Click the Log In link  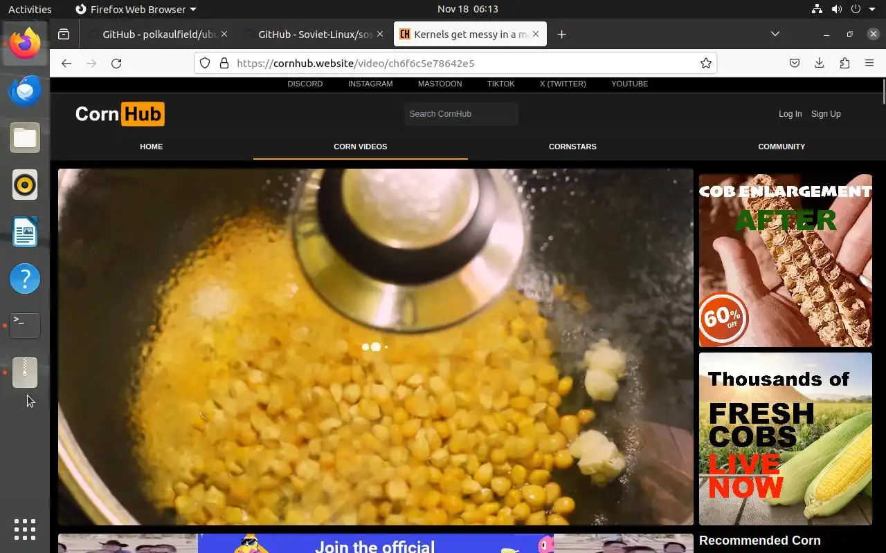point(790,114)
